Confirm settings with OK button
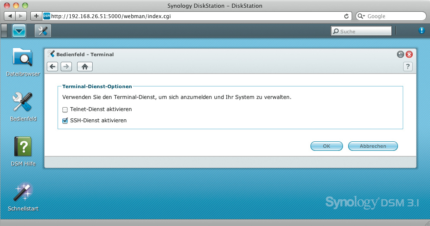Image resolution: width=430 pixels, height=226 pixels. click(x=327, y=146)
